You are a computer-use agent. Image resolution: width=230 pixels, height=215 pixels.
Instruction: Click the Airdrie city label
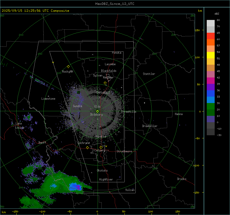click(101, 137)
